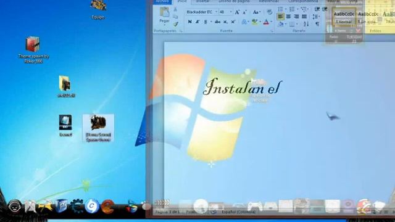
Task: Click the 'Instalan el' text in document
Action: 243,87
